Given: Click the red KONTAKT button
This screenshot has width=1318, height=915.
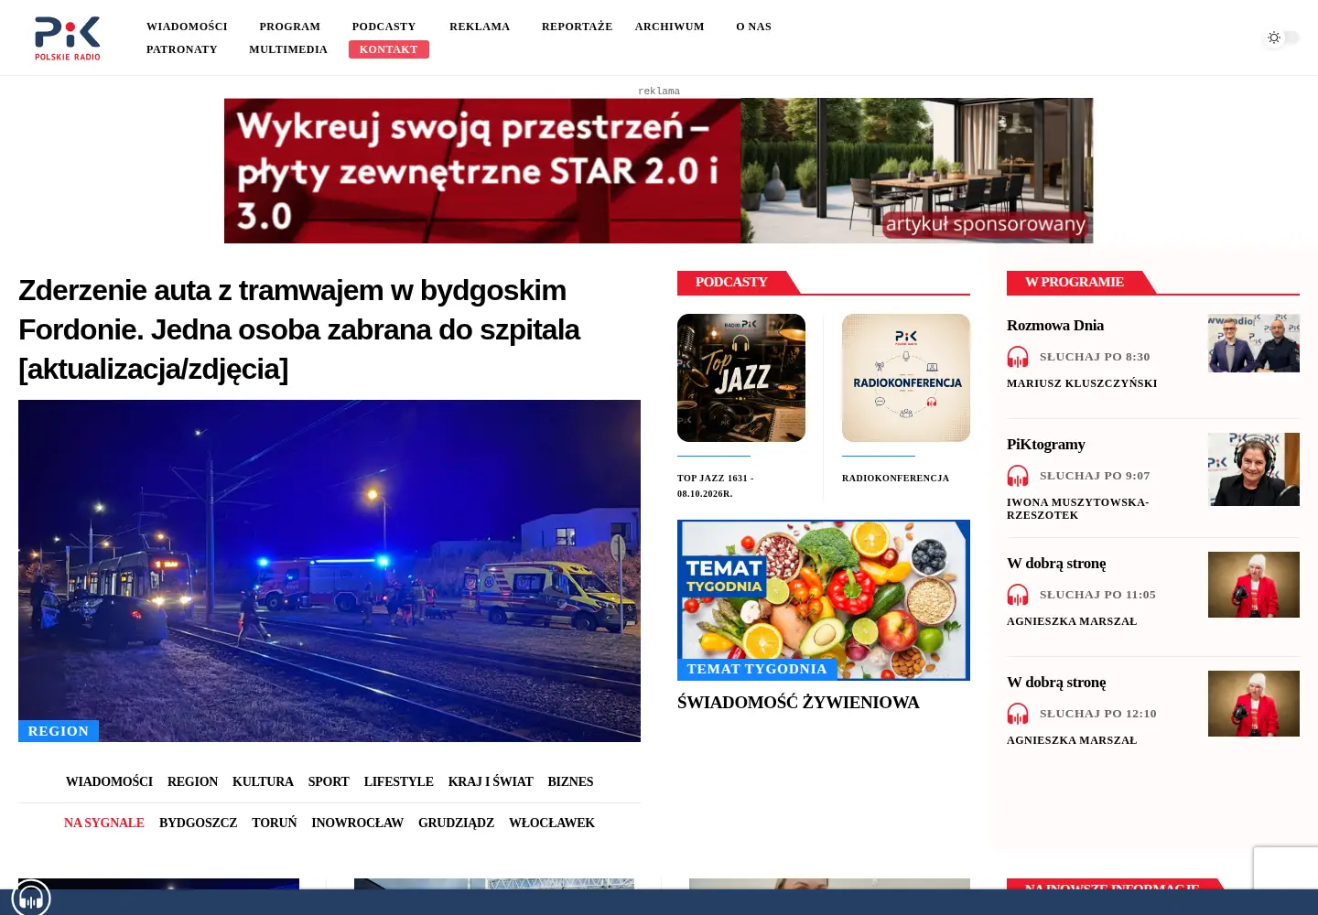Looking at the screenshot, I should [389, 49].
